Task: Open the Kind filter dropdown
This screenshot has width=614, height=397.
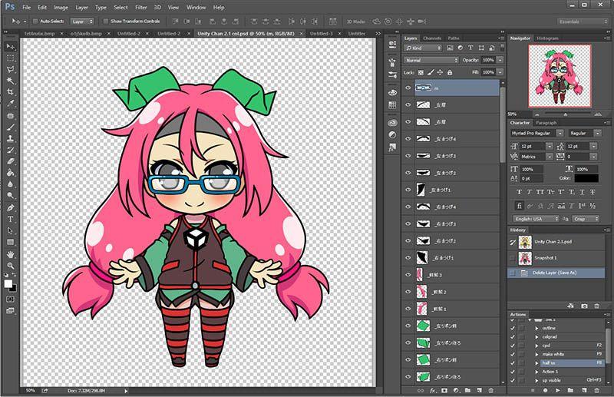Action: coord(423,48)
